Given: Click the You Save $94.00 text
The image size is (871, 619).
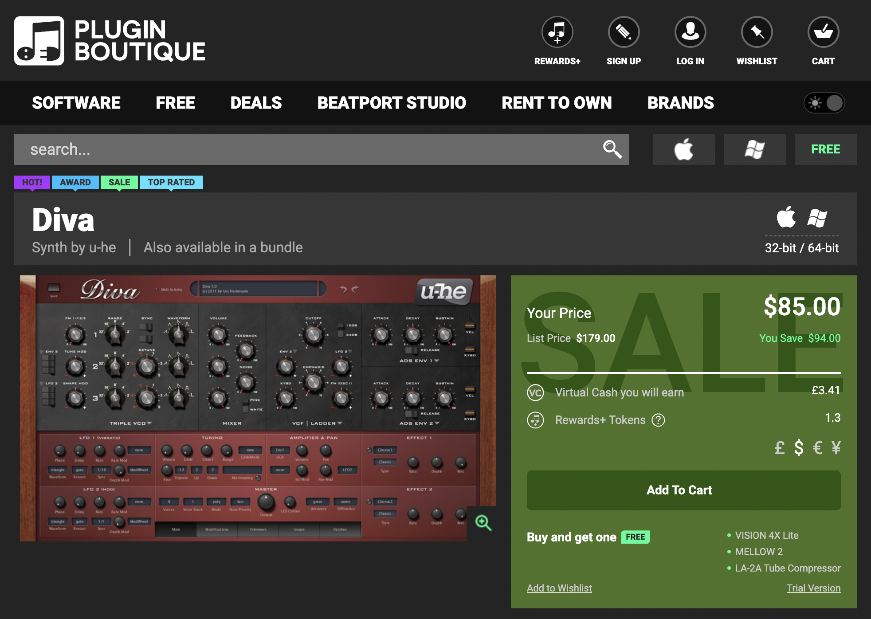Looking at the screenshot, I should click(x=800, y=338).
